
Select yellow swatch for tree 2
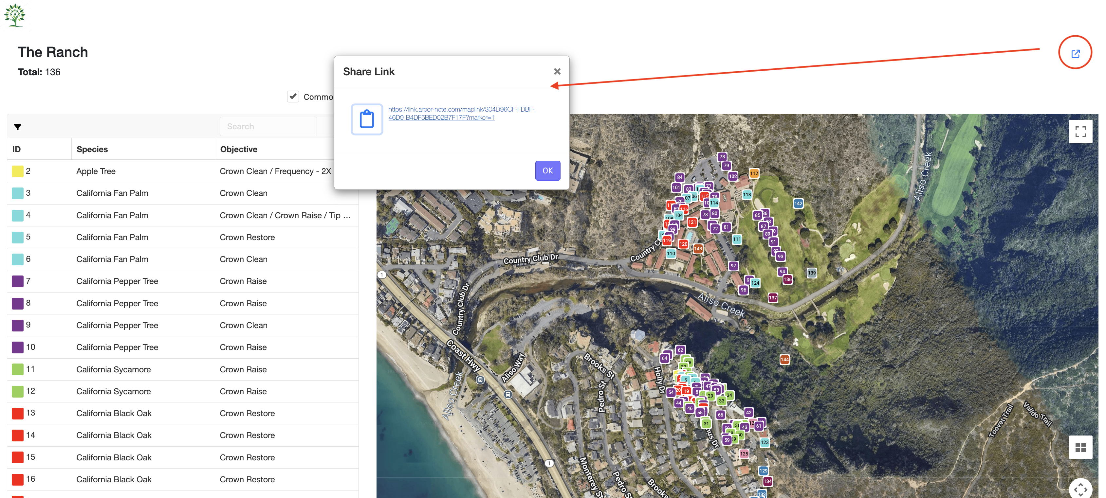tap(18, 171)
